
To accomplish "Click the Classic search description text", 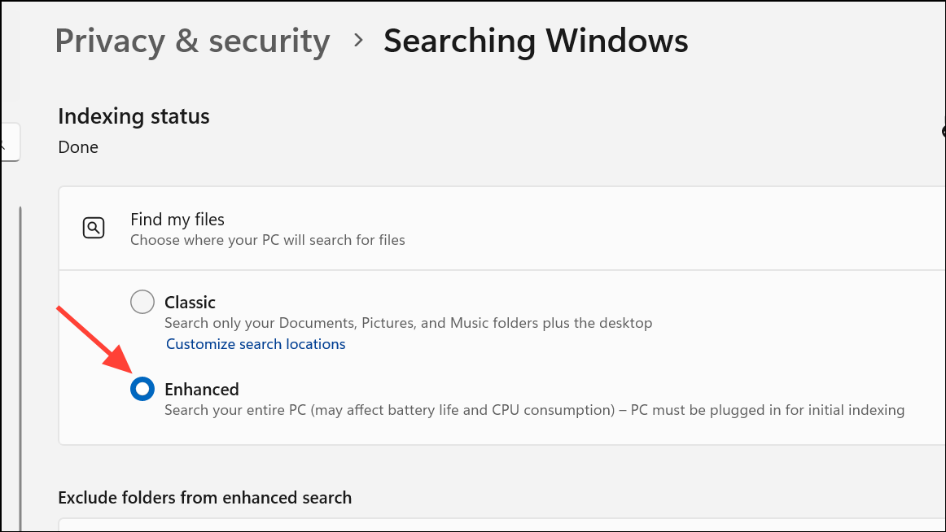I will pyautogui.click(x=408, y=323).
